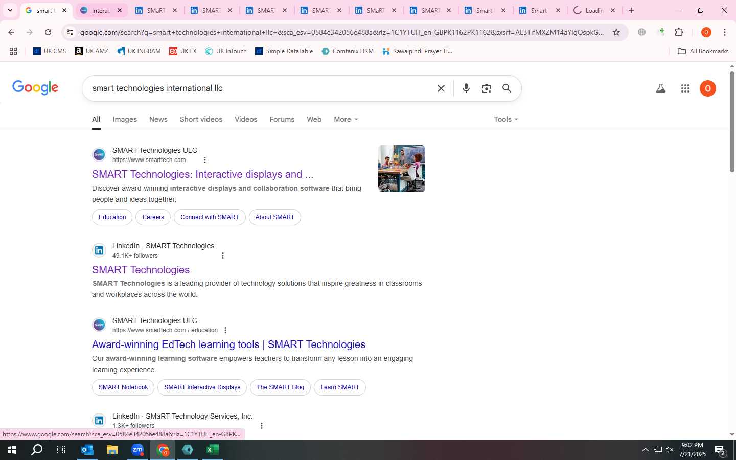Click About SMART chip
Screen dimensions: 736x460
coord(275,217)
